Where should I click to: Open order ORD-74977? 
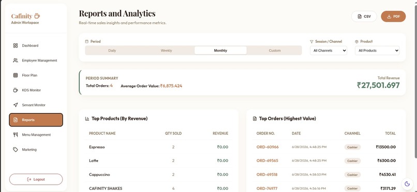(x=267, y=188)
